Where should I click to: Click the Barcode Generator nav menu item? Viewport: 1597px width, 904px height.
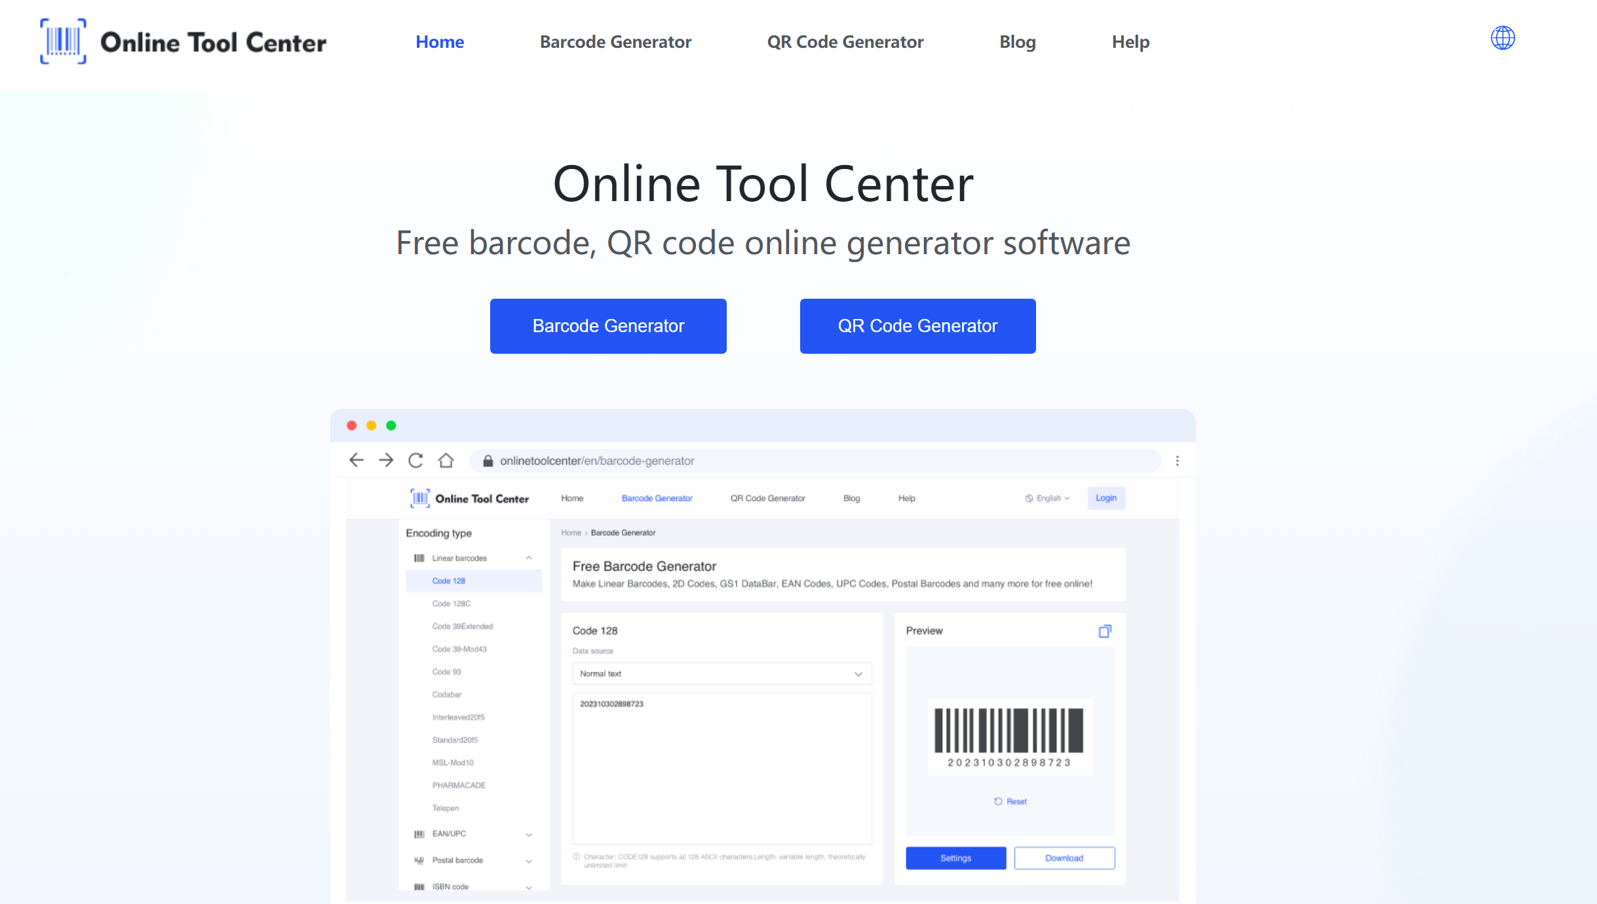pyautogui.click(x=615, y=42)
